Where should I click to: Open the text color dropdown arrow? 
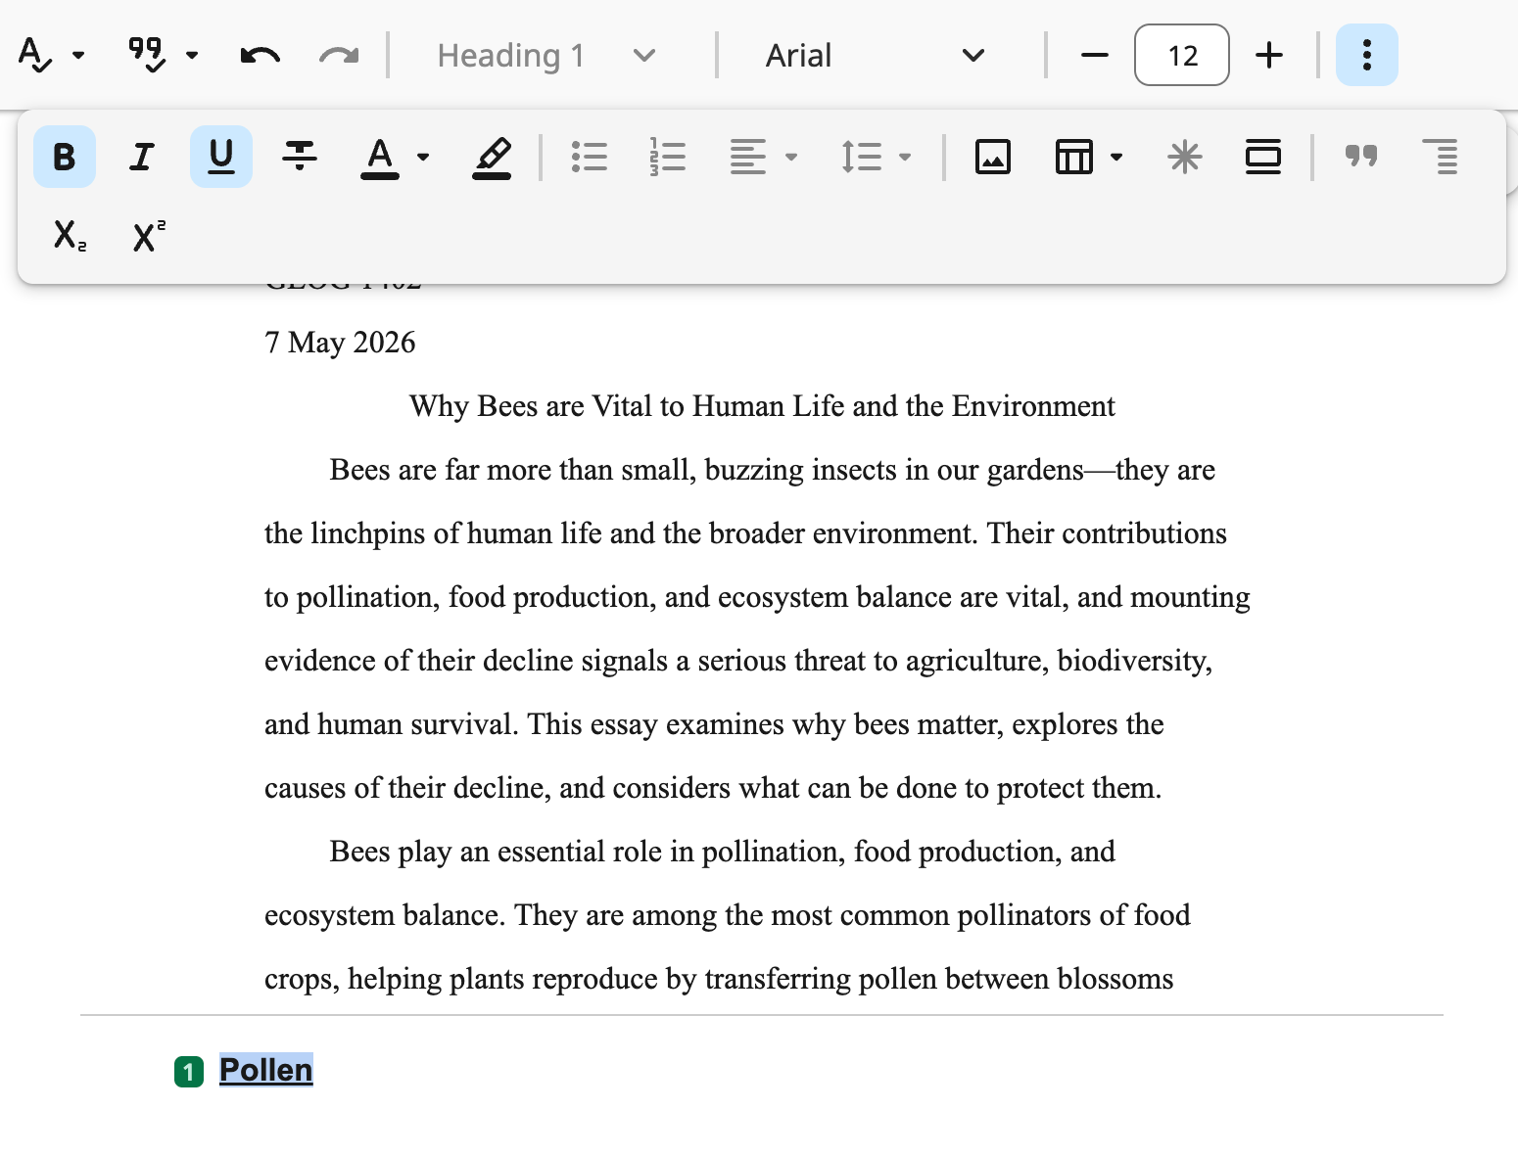click(423, 157)
